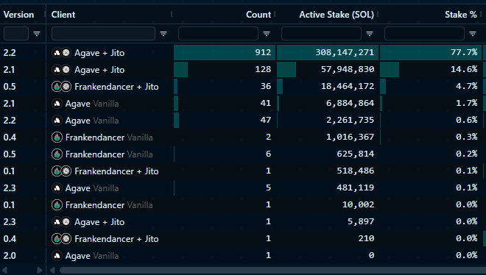Viewport: 486px width, 275px height.
Task: Focus the Count filter text field
Action: [218, 33]
